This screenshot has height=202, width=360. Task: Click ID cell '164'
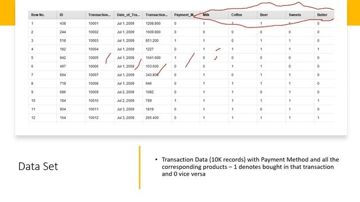62,118
